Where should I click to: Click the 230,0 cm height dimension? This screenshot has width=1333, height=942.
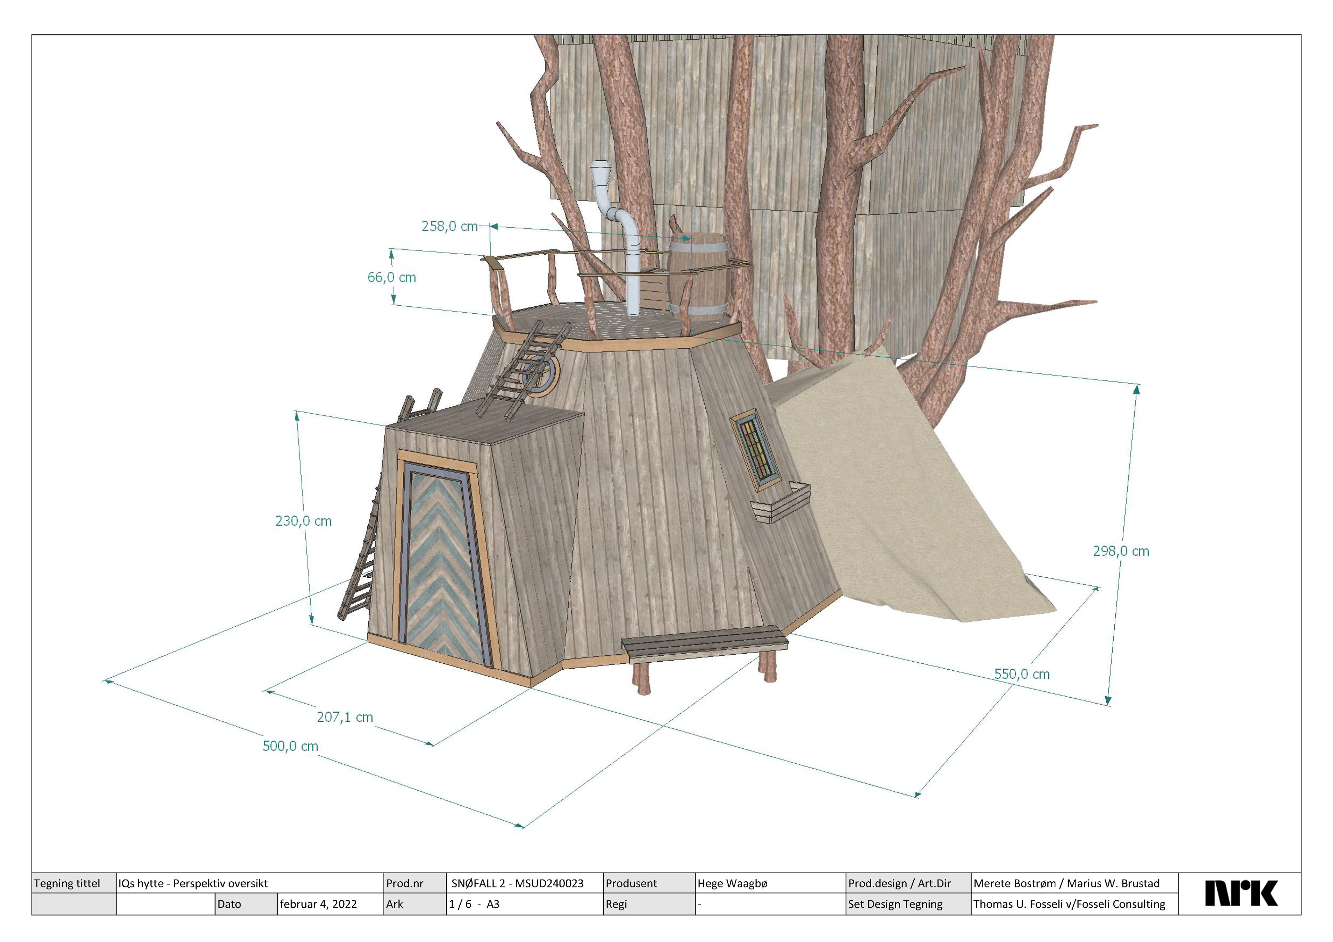pyautogui.click(x=303, y=521)
